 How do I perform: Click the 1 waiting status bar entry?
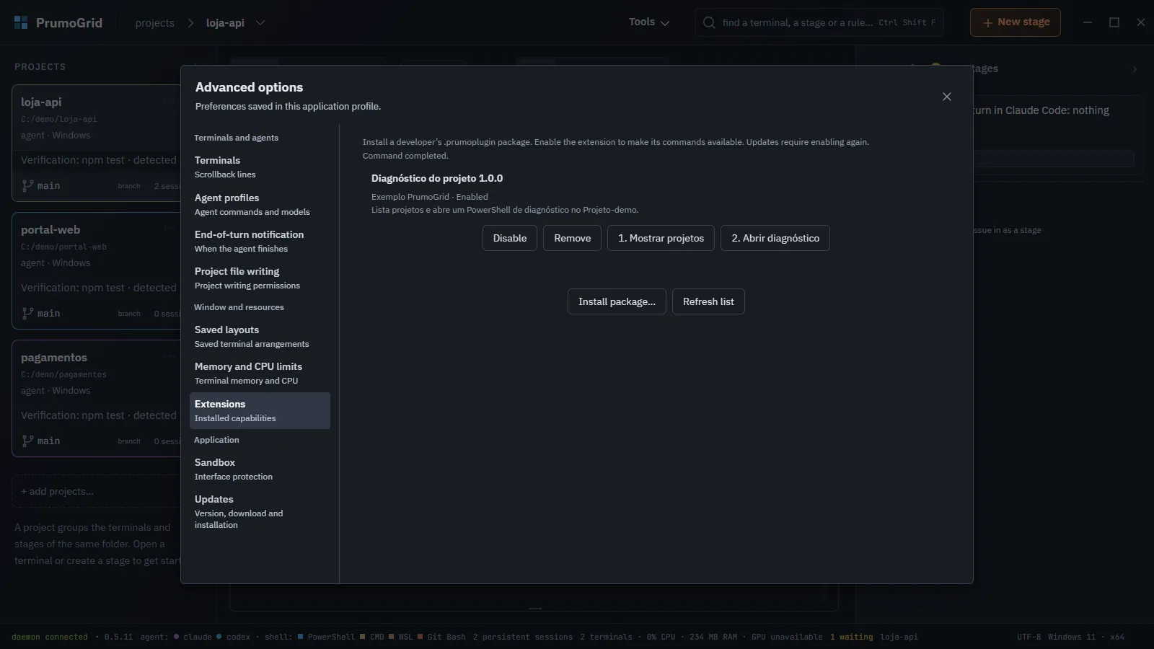click(x=851, y=637)
